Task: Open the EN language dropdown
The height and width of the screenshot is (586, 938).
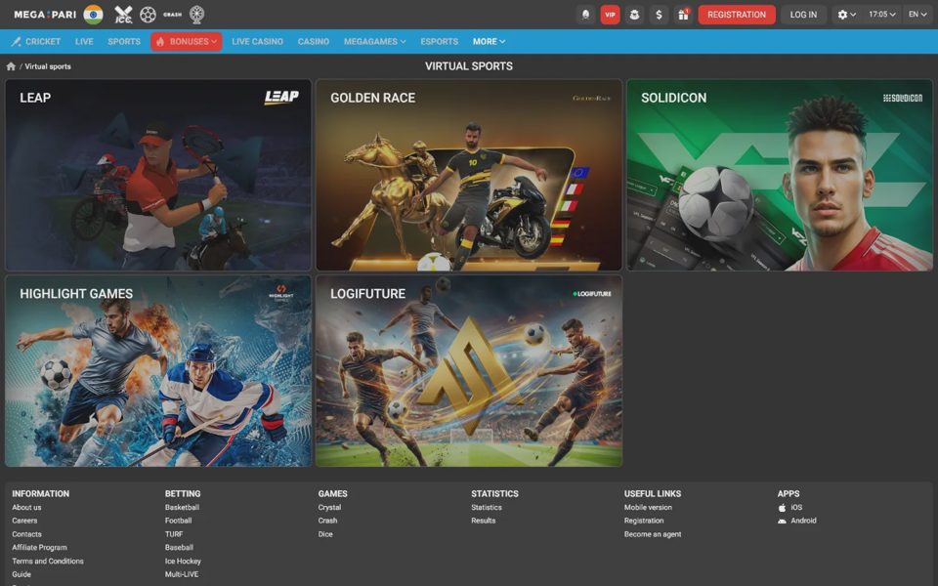Action: (917, 15)
